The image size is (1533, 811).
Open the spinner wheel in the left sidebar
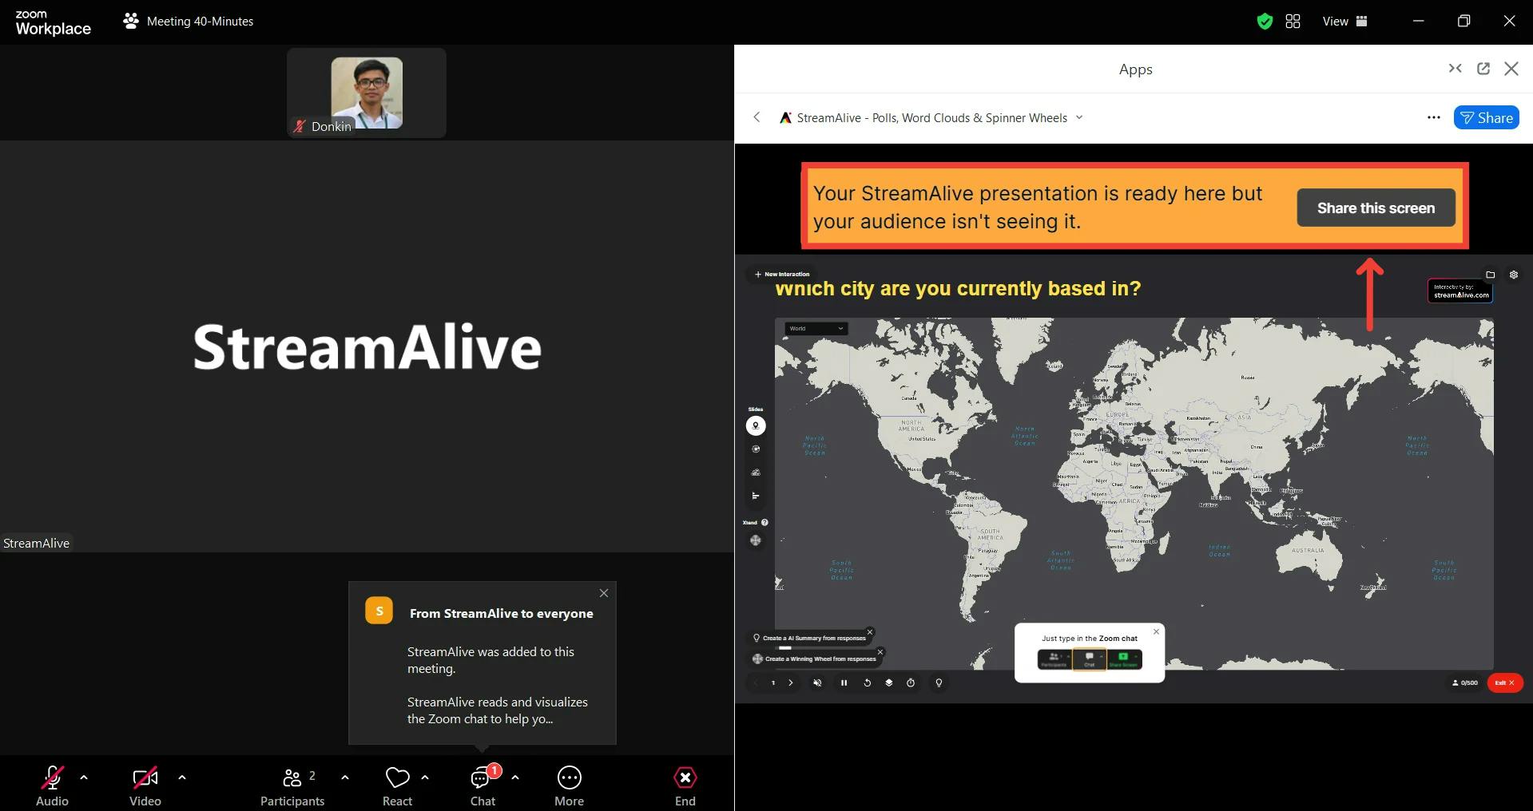pyautogui.click(x=756, y=541)
